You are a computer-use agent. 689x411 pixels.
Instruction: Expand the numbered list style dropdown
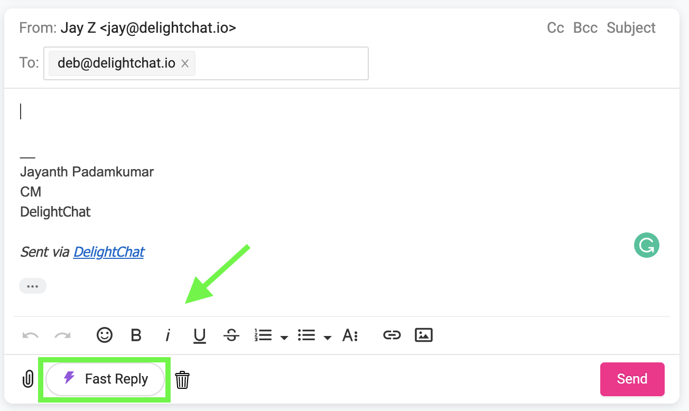click(x=285, y=337)
